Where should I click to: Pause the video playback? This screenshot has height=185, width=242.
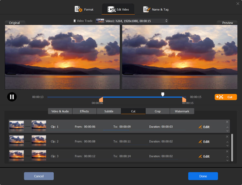click(x=12, y=97)
